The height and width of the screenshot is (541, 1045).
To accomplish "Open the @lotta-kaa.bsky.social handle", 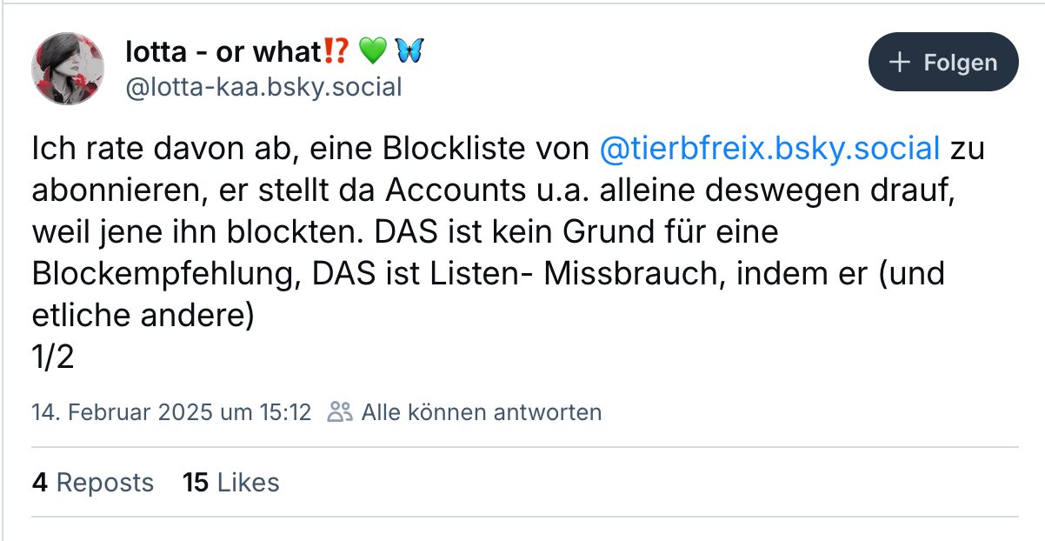I will point(264,87).
